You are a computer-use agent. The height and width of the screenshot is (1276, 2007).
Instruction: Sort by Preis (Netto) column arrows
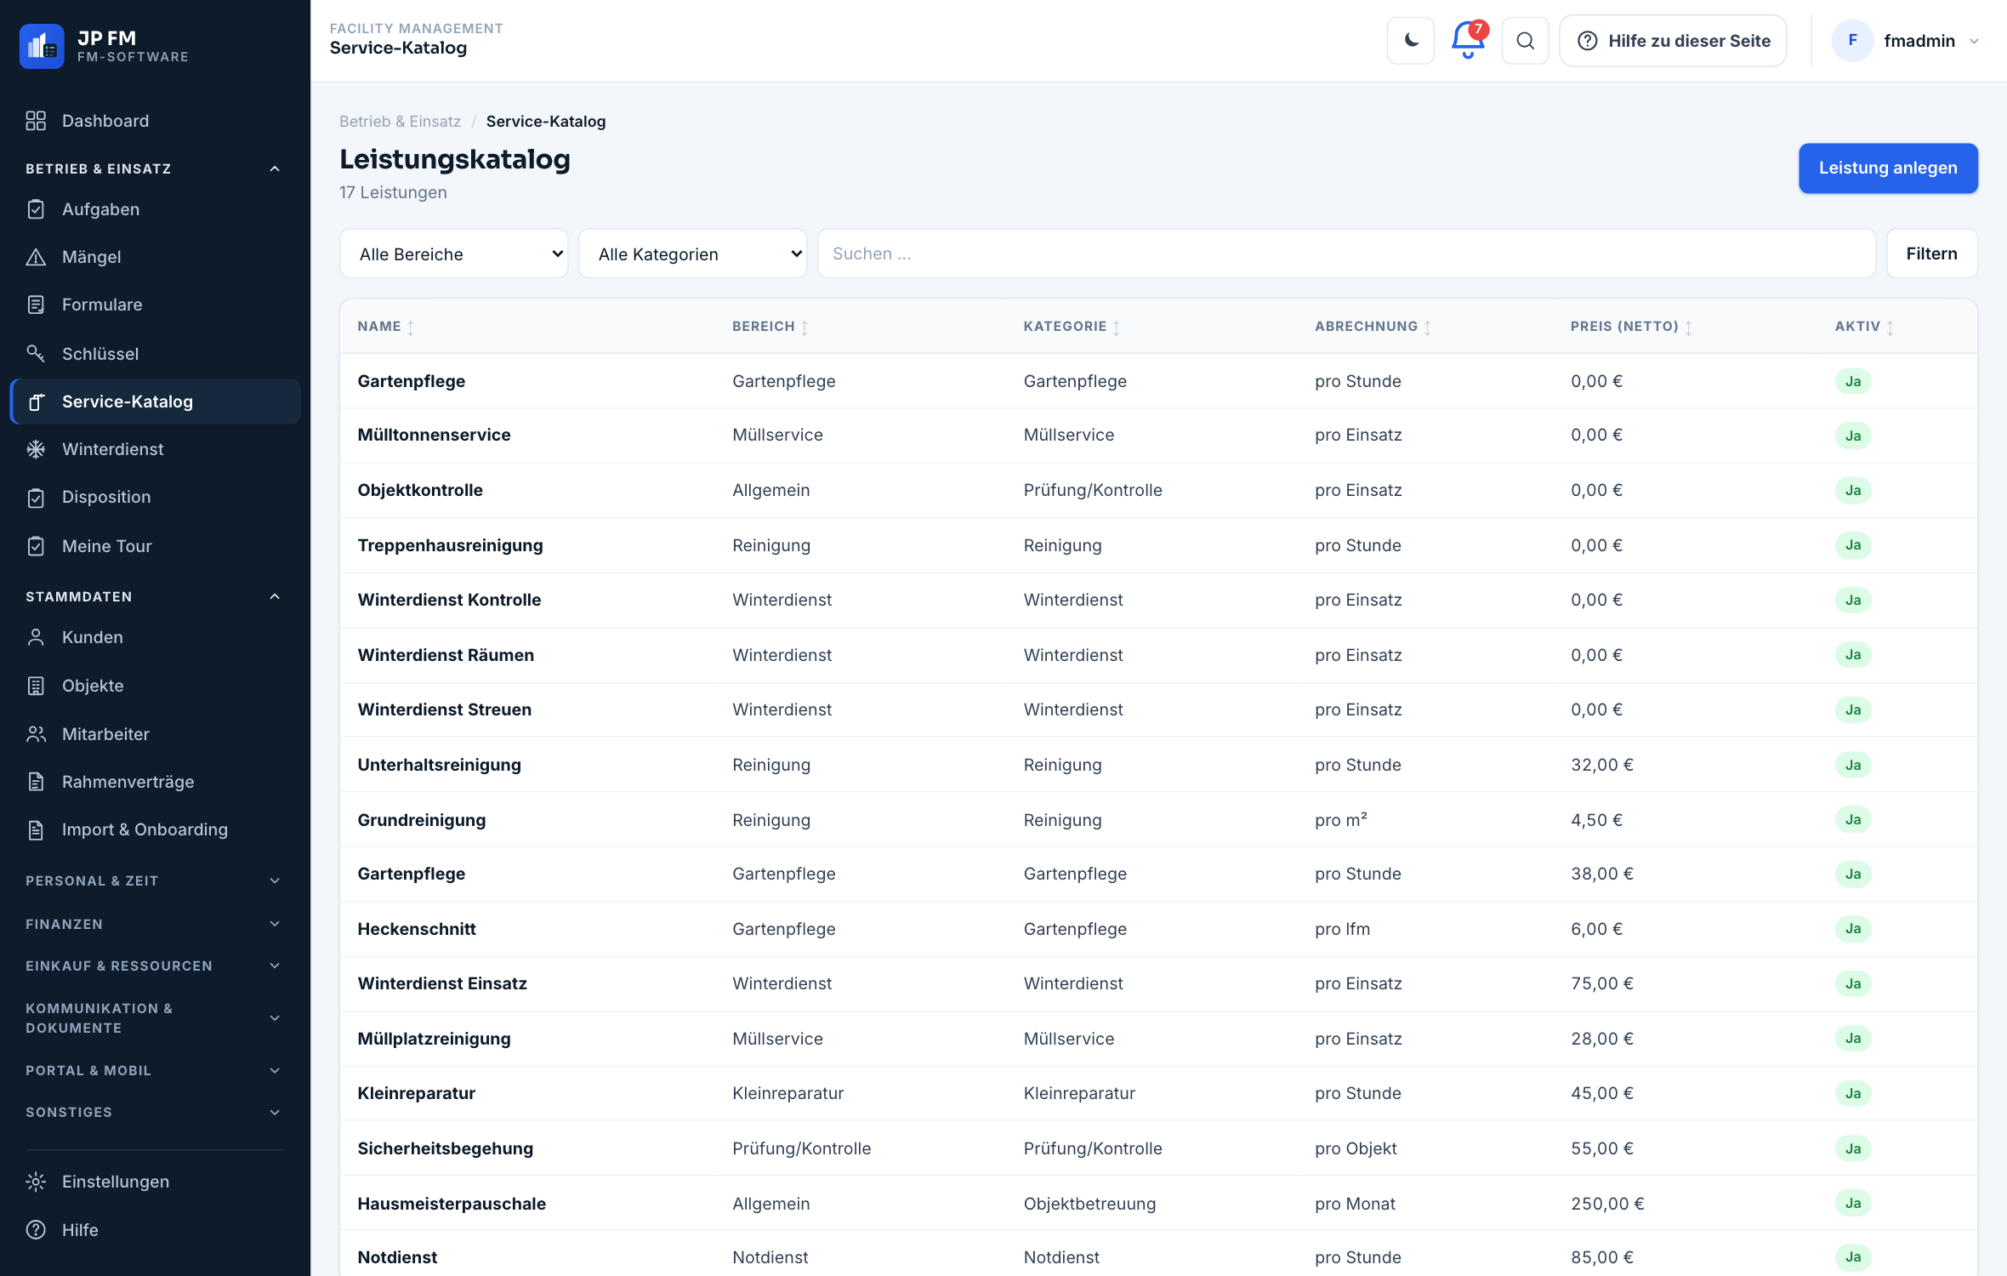(x=1689, y=328)
